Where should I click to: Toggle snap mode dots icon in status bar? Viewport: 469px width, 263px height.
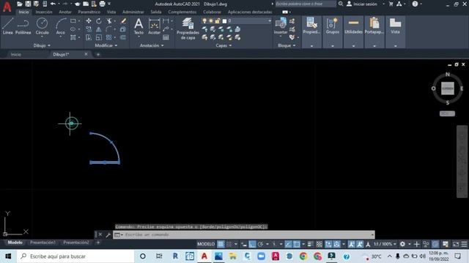[229, 244]
